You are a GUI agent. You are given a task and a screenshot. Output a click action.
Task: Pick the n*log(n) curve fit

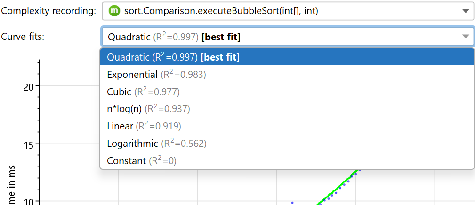click(148, 109)
